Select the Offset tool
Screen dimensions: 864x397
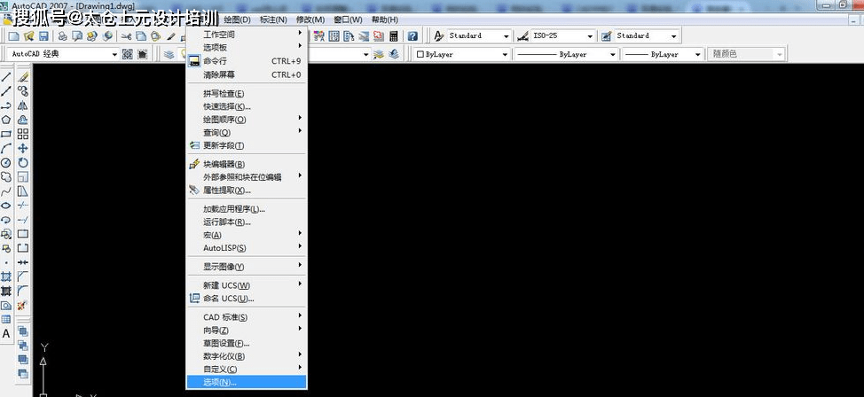22,120
